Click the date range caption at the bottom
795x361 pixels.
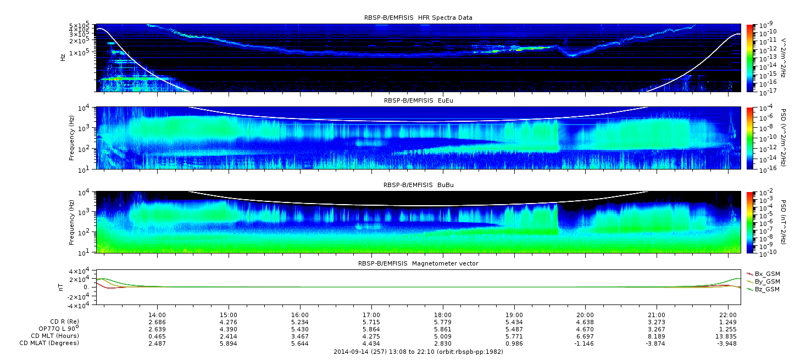pyautogui.click(x=418, y=352)
